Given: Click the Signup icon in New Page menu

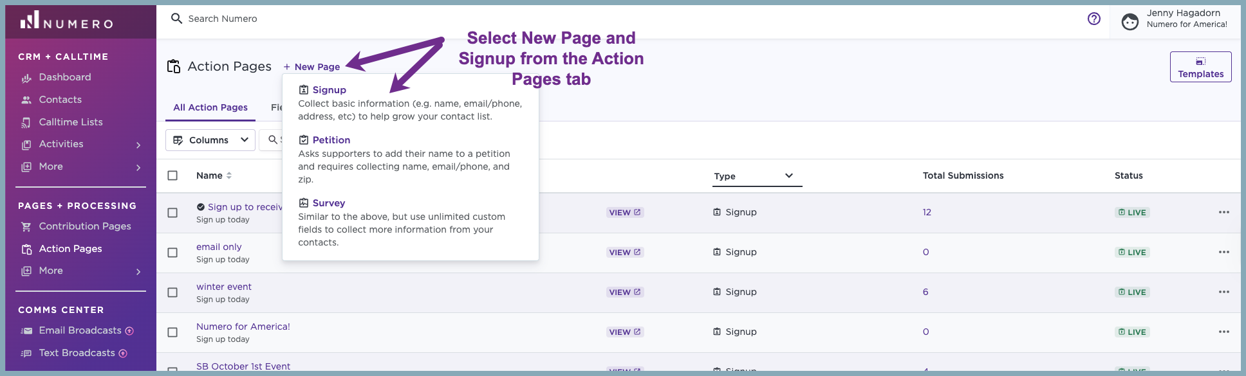Looking at the screenshot, I should pos(304,90).
